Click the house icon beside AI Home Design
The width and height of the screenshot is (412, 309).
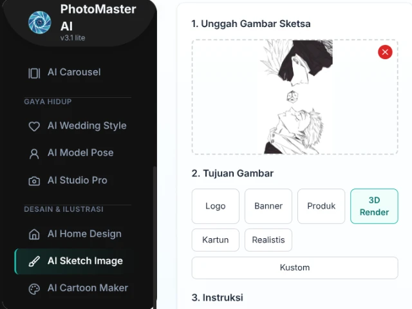34,234
